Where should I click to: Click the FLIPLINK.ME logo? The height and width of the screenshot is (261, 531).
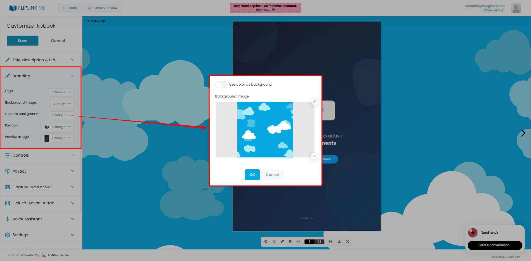click(x=27, y=8)
